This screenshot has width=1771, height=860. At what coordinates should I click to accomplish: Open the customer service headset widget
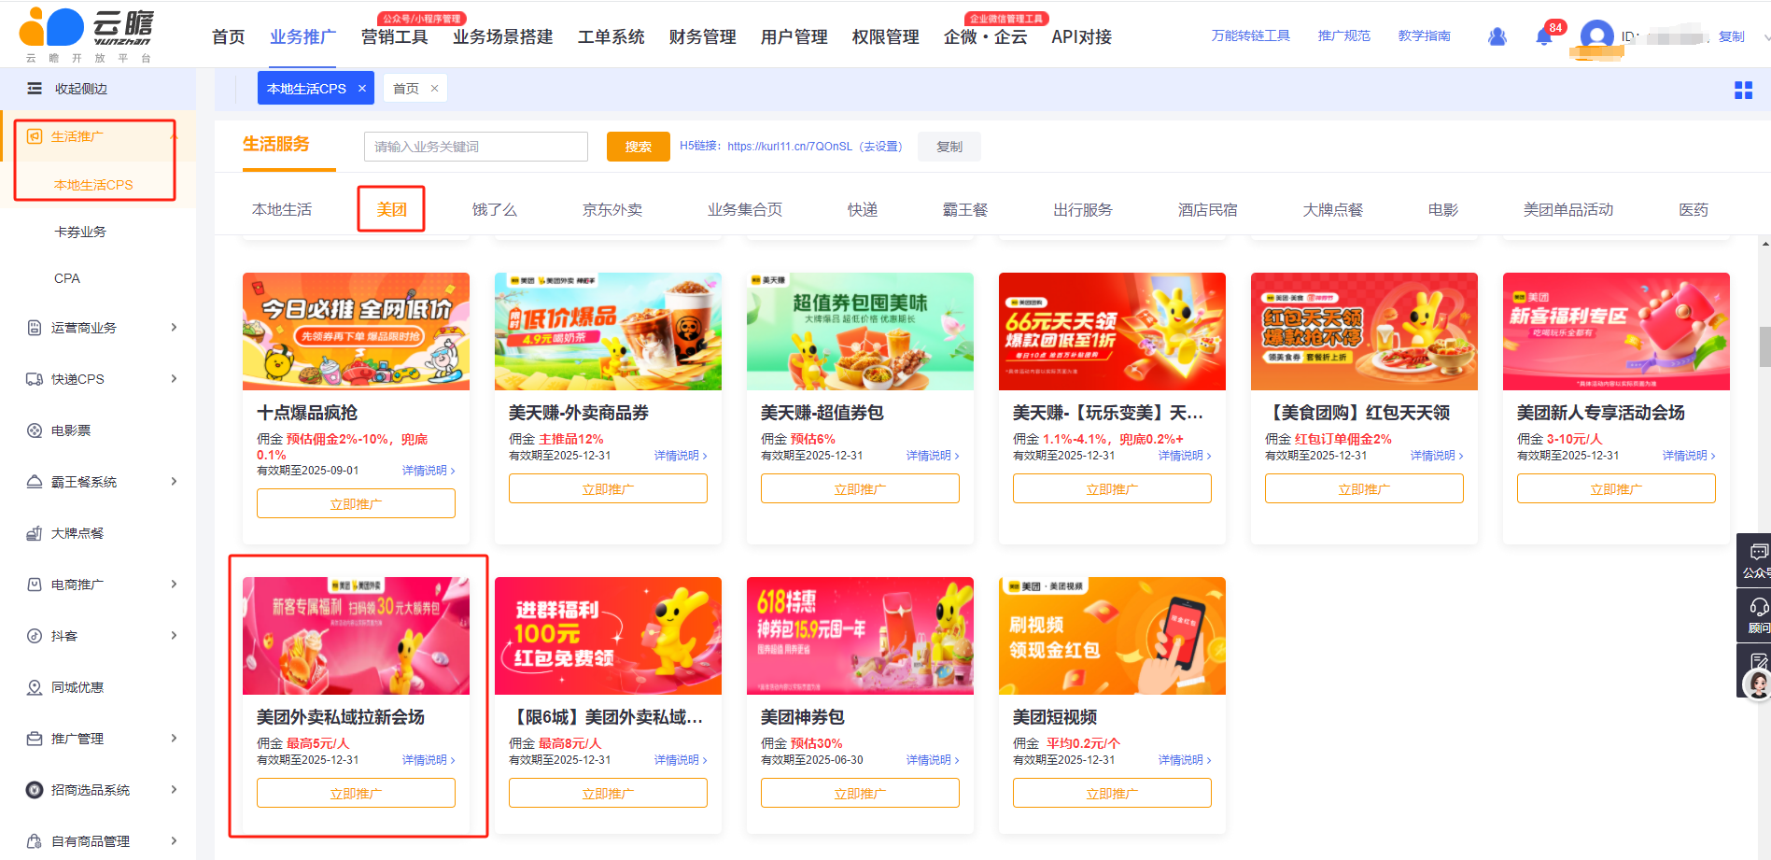pos(1754,615)
